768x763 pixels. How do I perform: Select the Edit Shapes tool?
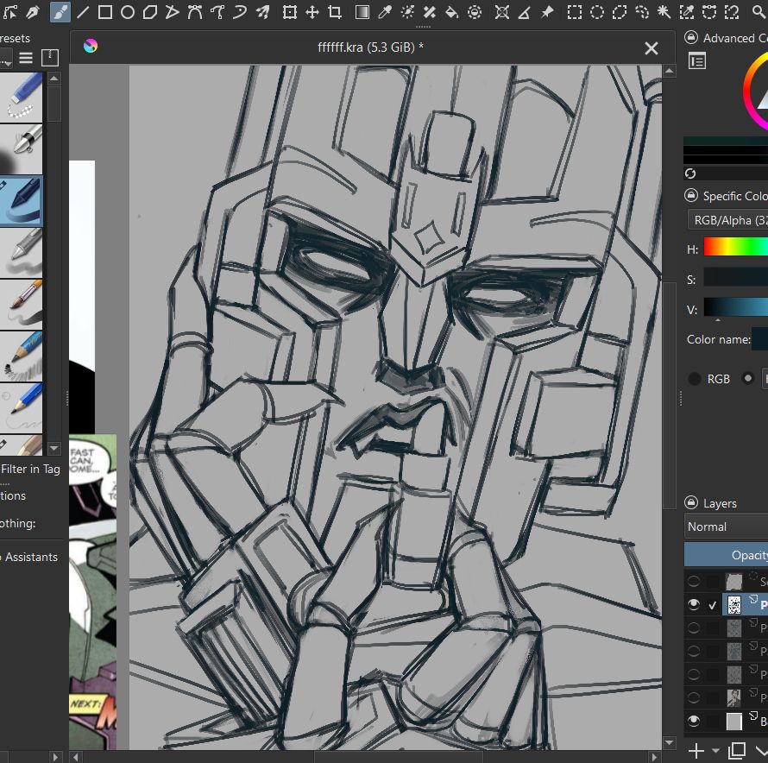(x=9, y=12)
